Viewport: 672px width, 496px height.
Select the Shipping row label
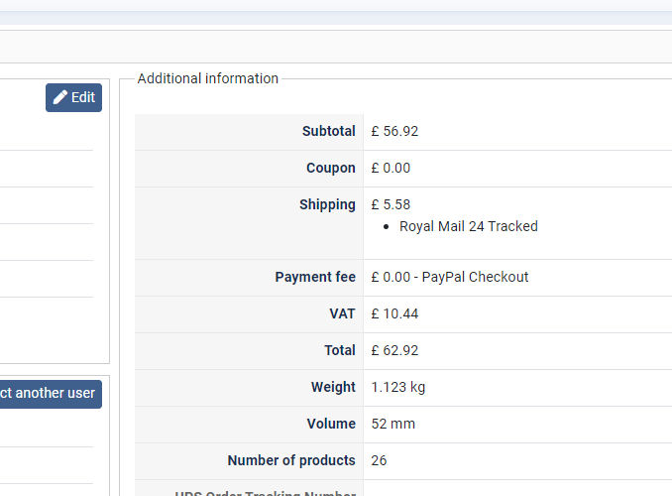(x=327, y=204)
